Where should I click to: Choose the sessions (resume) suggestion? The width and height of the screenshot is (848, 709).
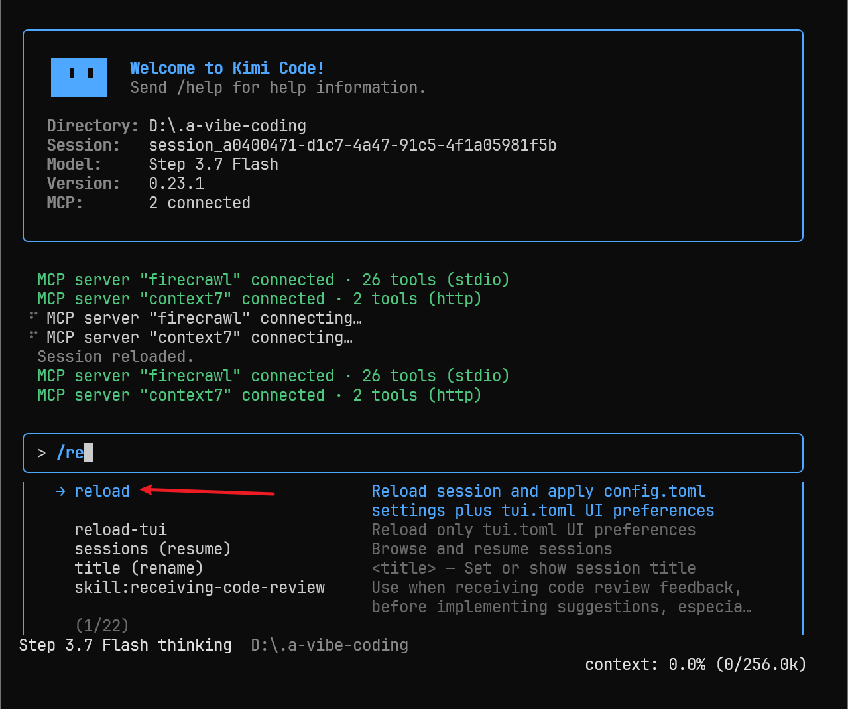(x=152, y=549)
